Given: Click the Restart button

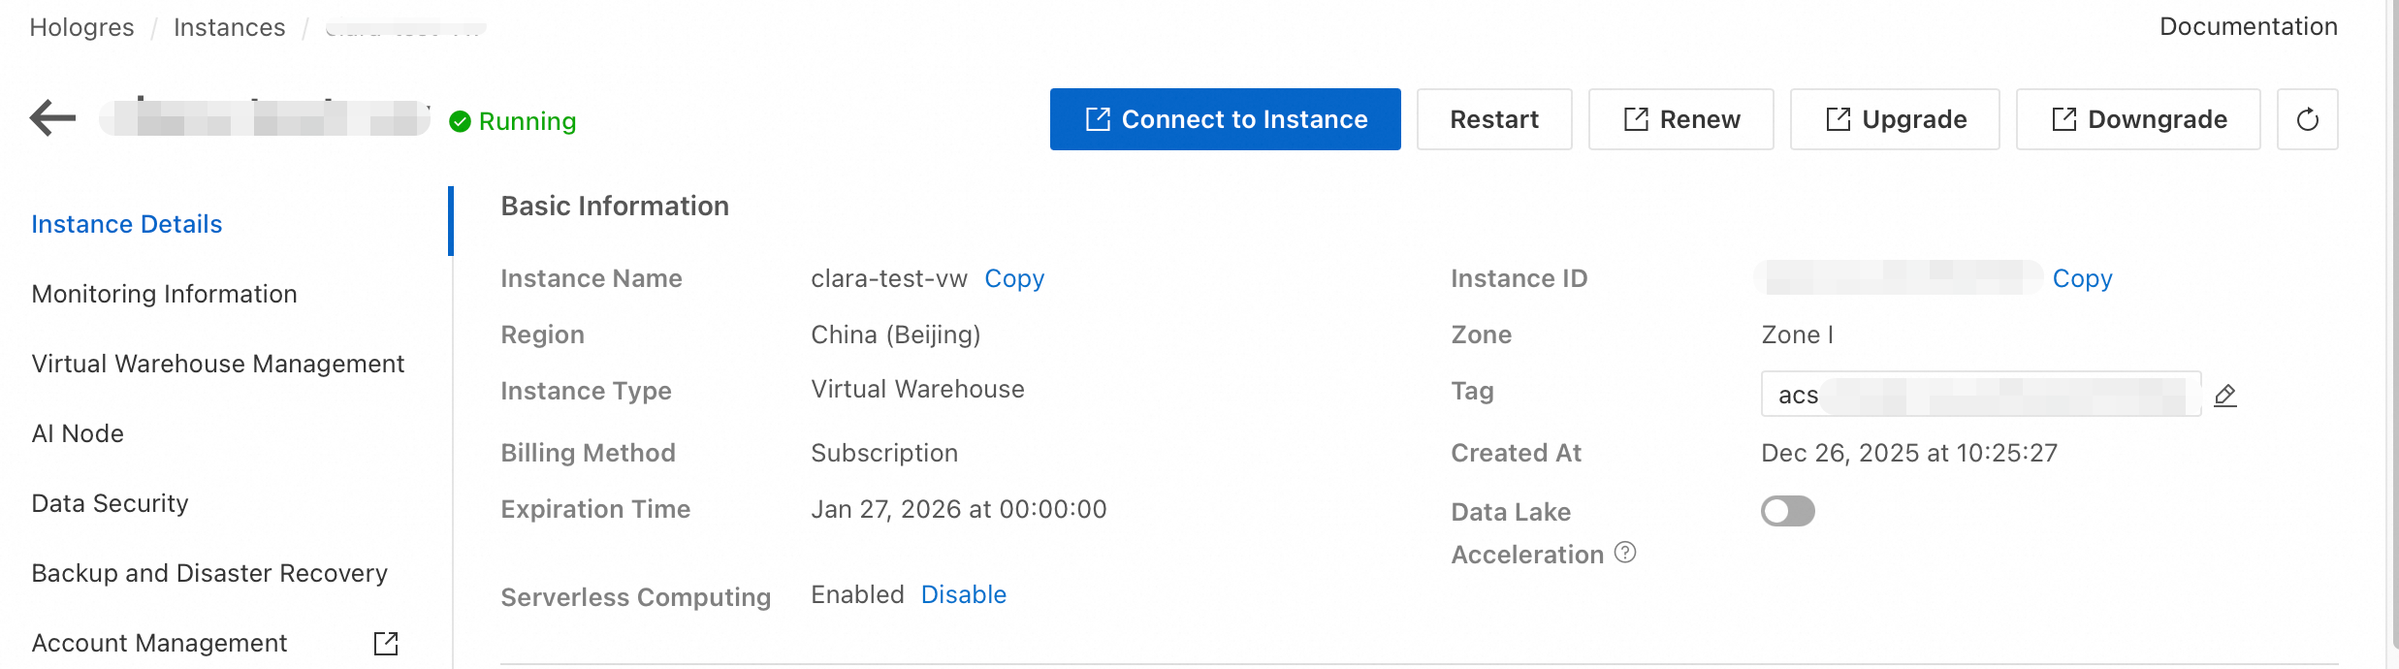Looking at the screenshot, I should [x=1493, y=119].
